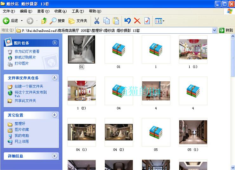
Task: Expand the address bar dropdown arrow
Action: pos(214,31)
